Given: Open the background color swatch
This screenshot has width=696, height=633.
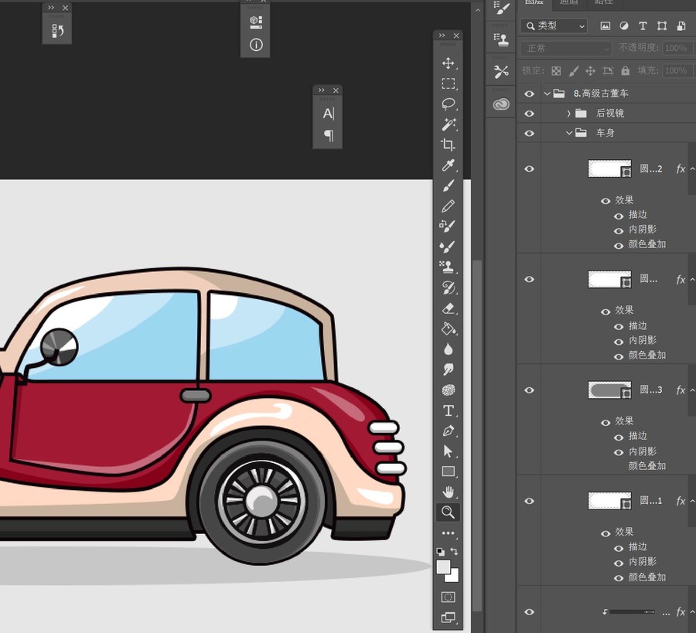Looking at the screenshot, I should [x=454, y=577].
